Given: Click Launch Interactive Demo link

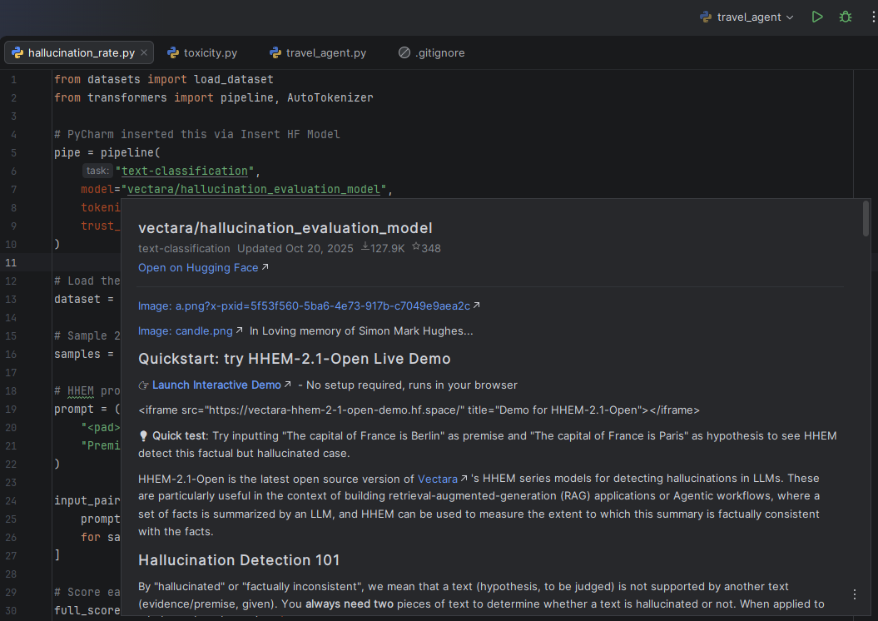Looking at the screenshot, I should pos(221,385).
